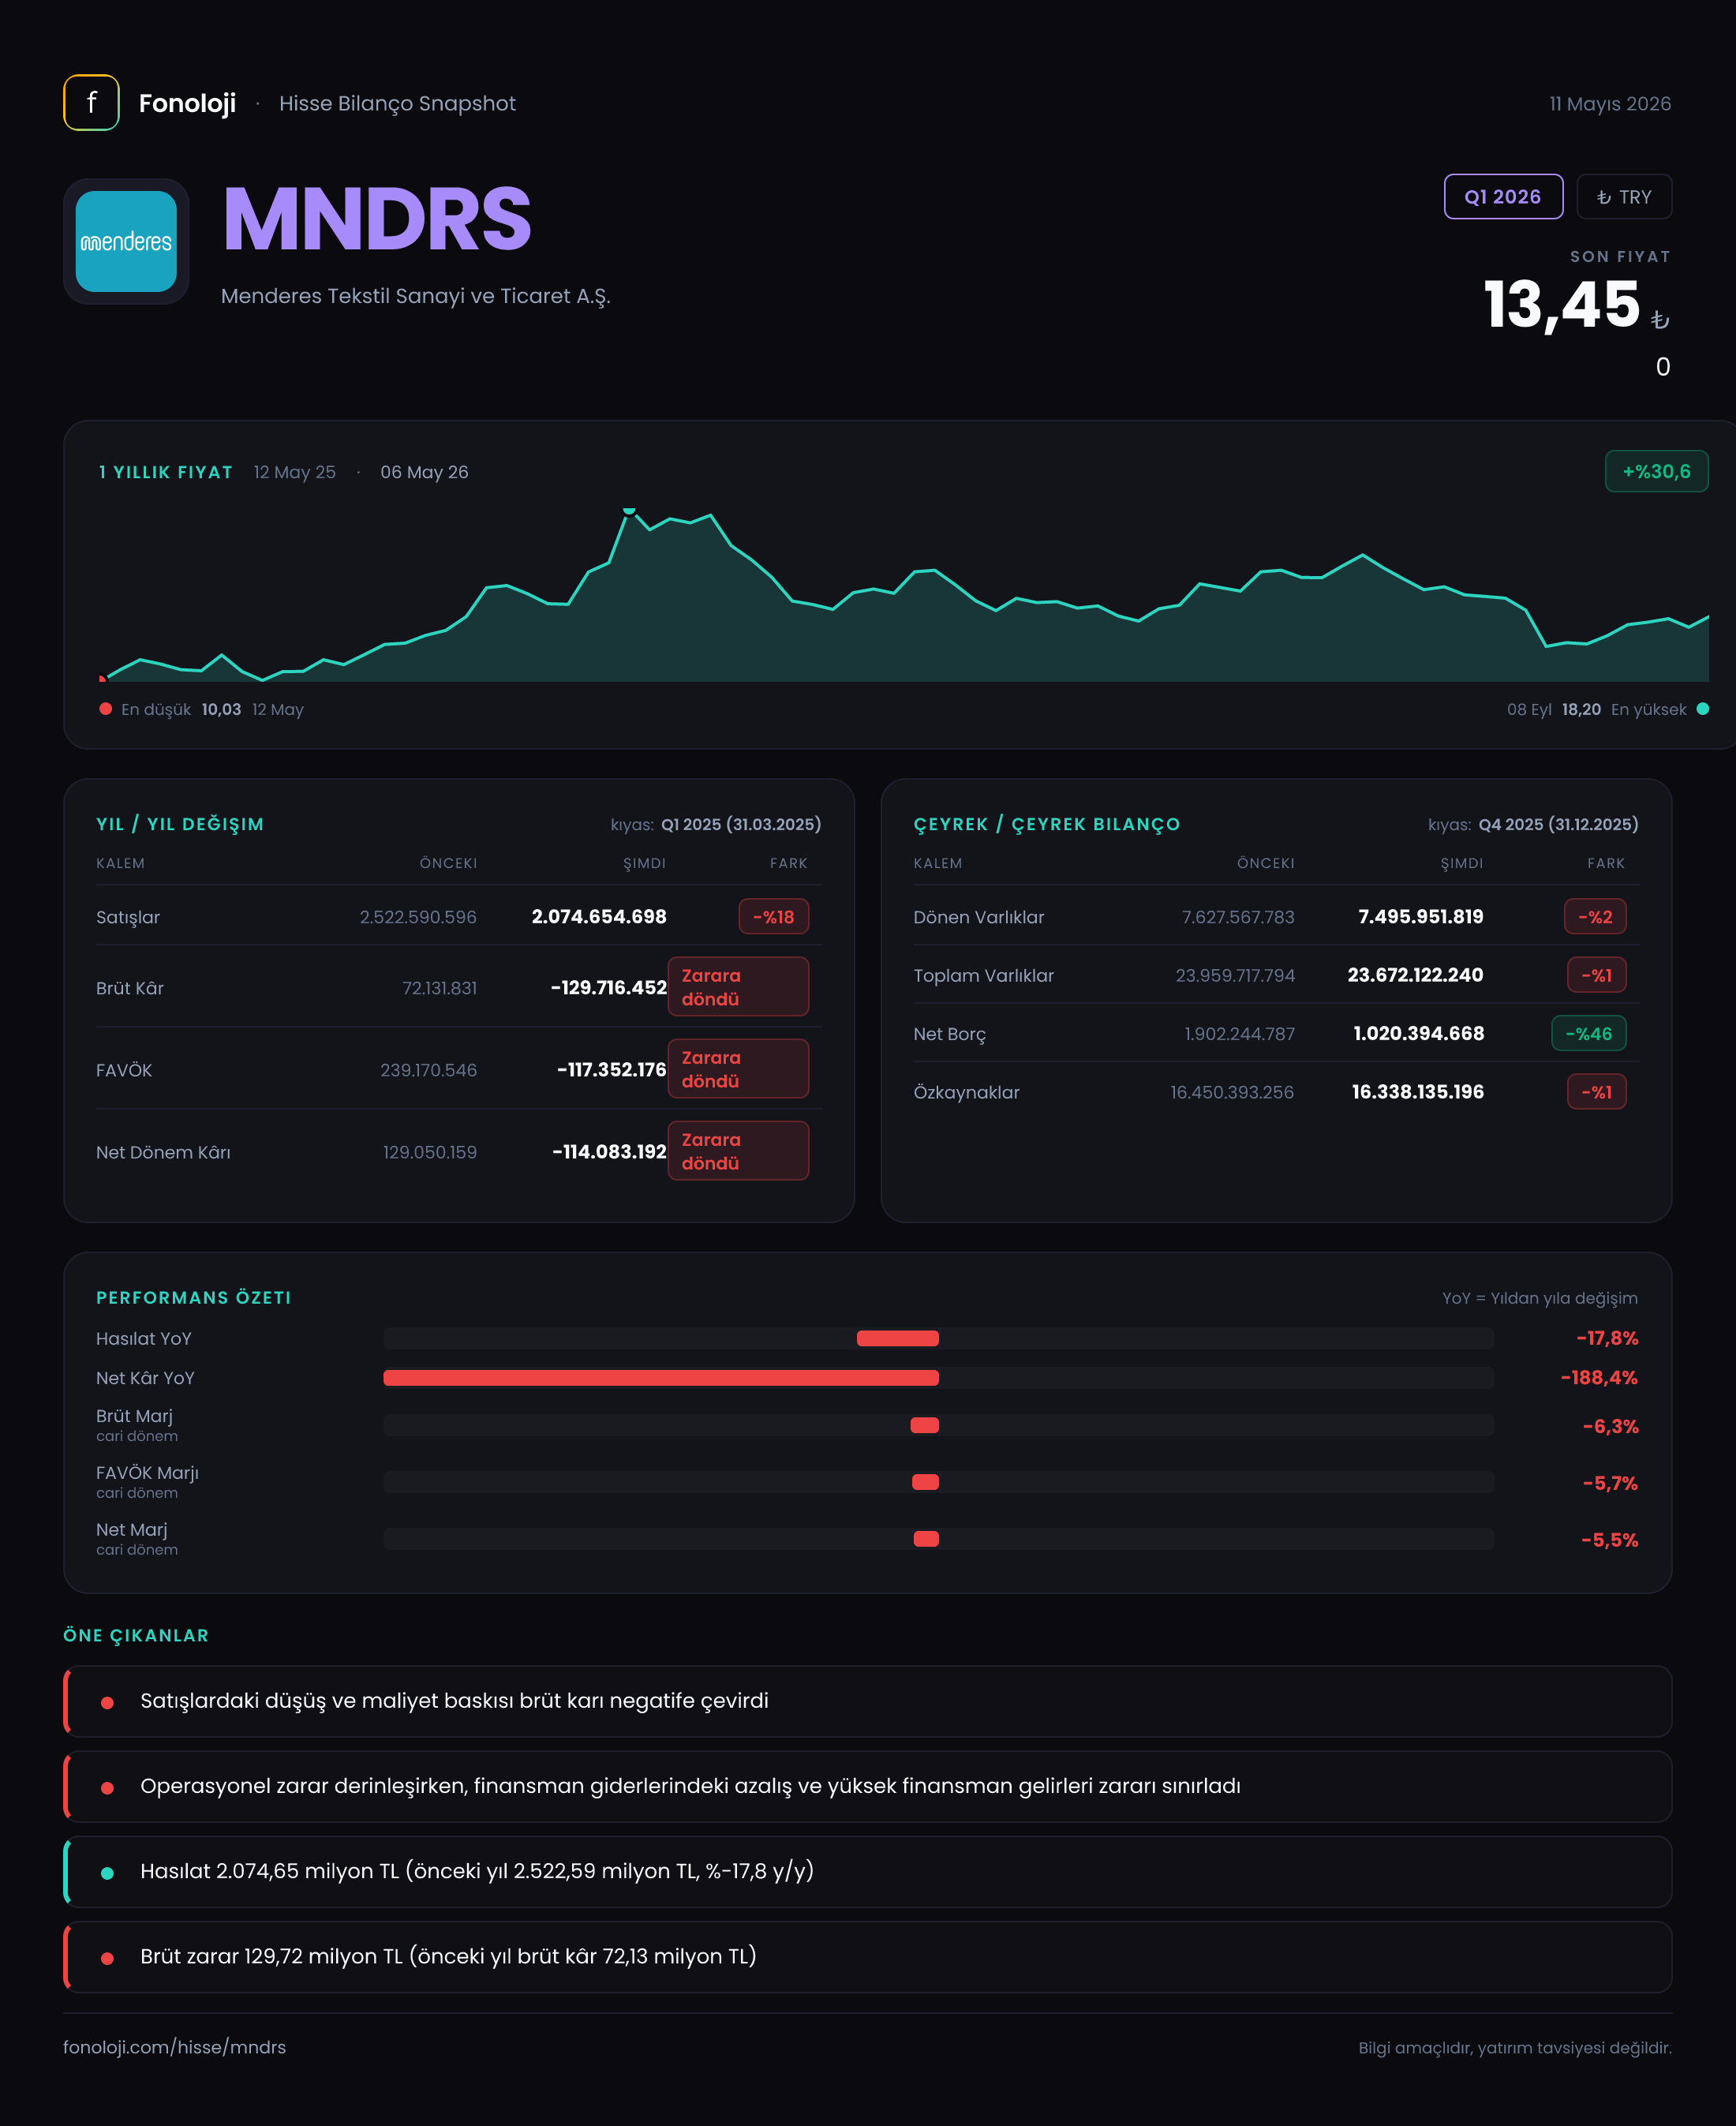Click the 'Q1 2025 (31.03.2025)' comparison label
The height and width of the screenshot is (2126, 1736).
741,824
